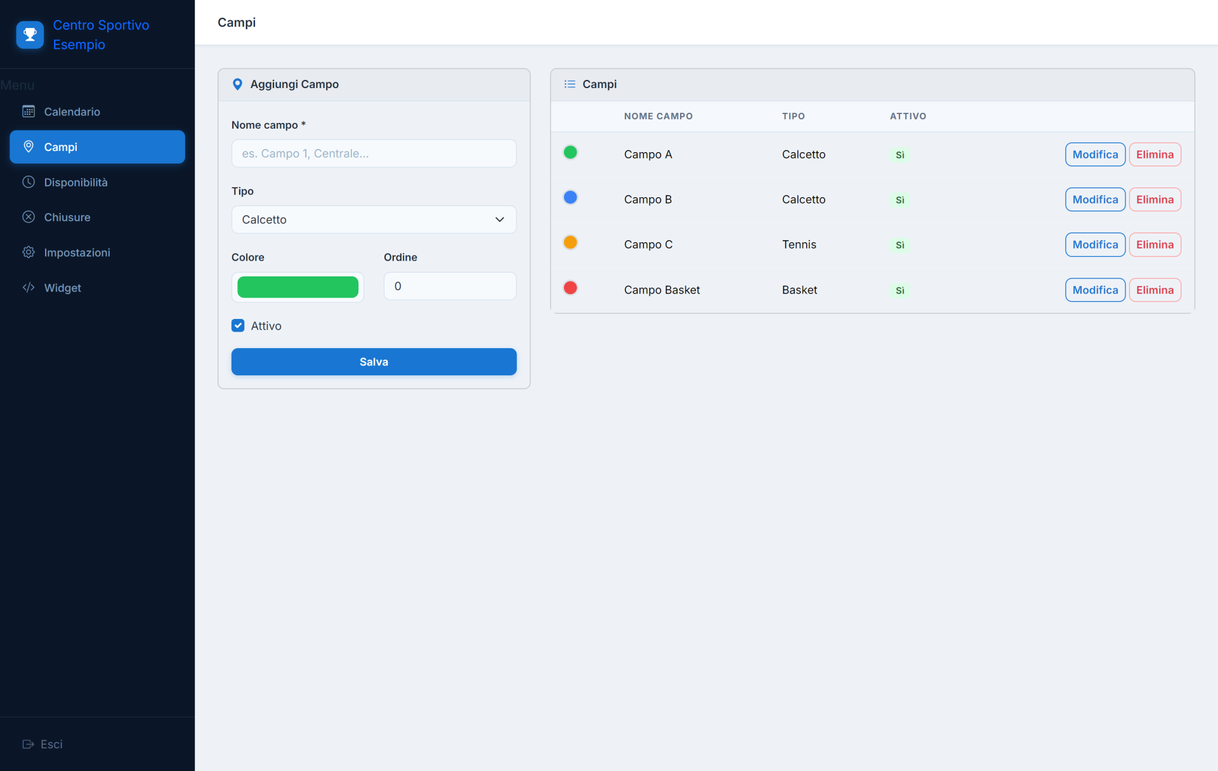Screen dimensions: 1218x771
Task: Click the Sì badge for Campo A
Action: coord(900,155)
